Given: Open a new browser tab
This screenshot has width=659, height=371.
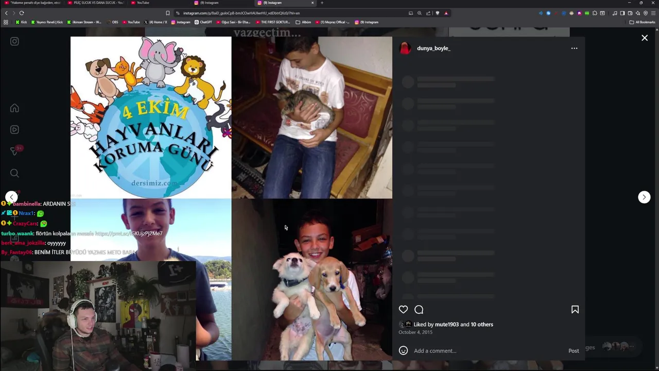Looking at the screenshot, I should (x=322, y=3).
